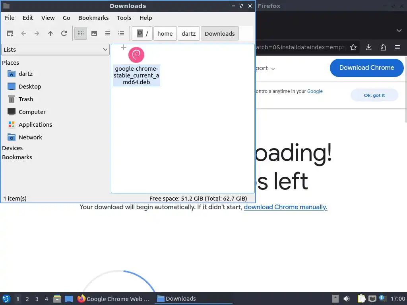The width and height of the screenshot is (407, 305).
Task: Switch to Downloads taskbar window button
Action: coord(194,299)
